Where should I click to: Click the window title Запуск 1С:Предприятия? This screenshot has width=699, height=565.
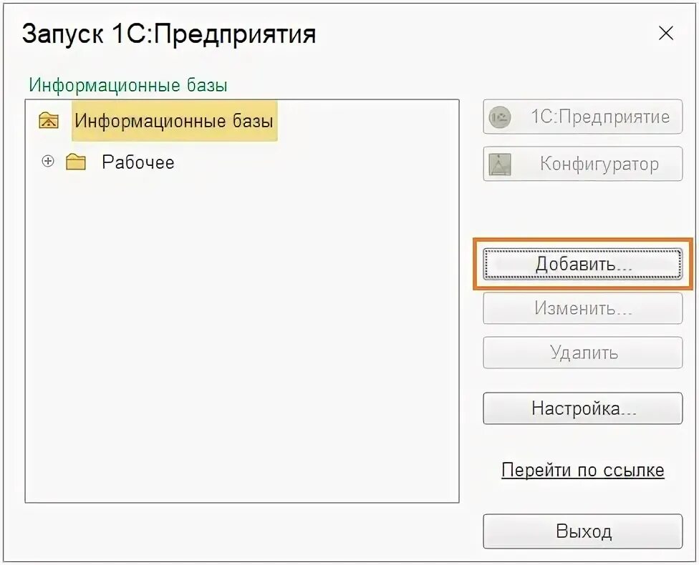click(x=169, y=34)
